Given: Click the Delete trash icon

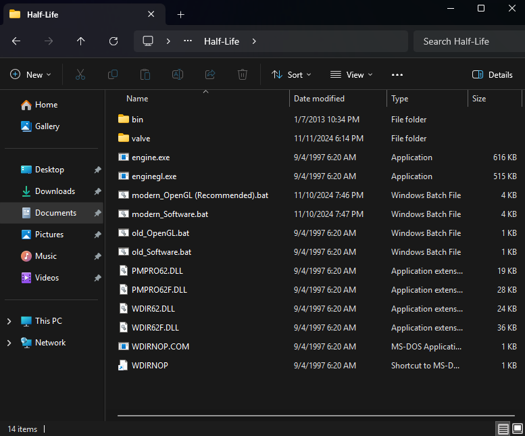Looking at the screenshot, I should click(x=243, y=74).
